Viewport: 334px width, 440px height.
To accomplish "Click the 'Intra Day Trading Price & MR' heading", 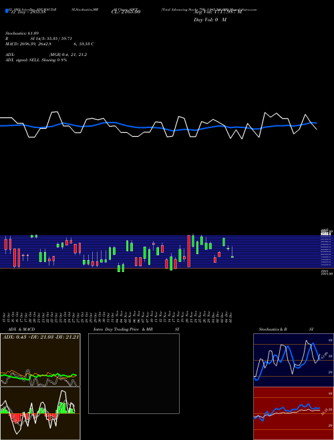I will [x=124, y=329].
